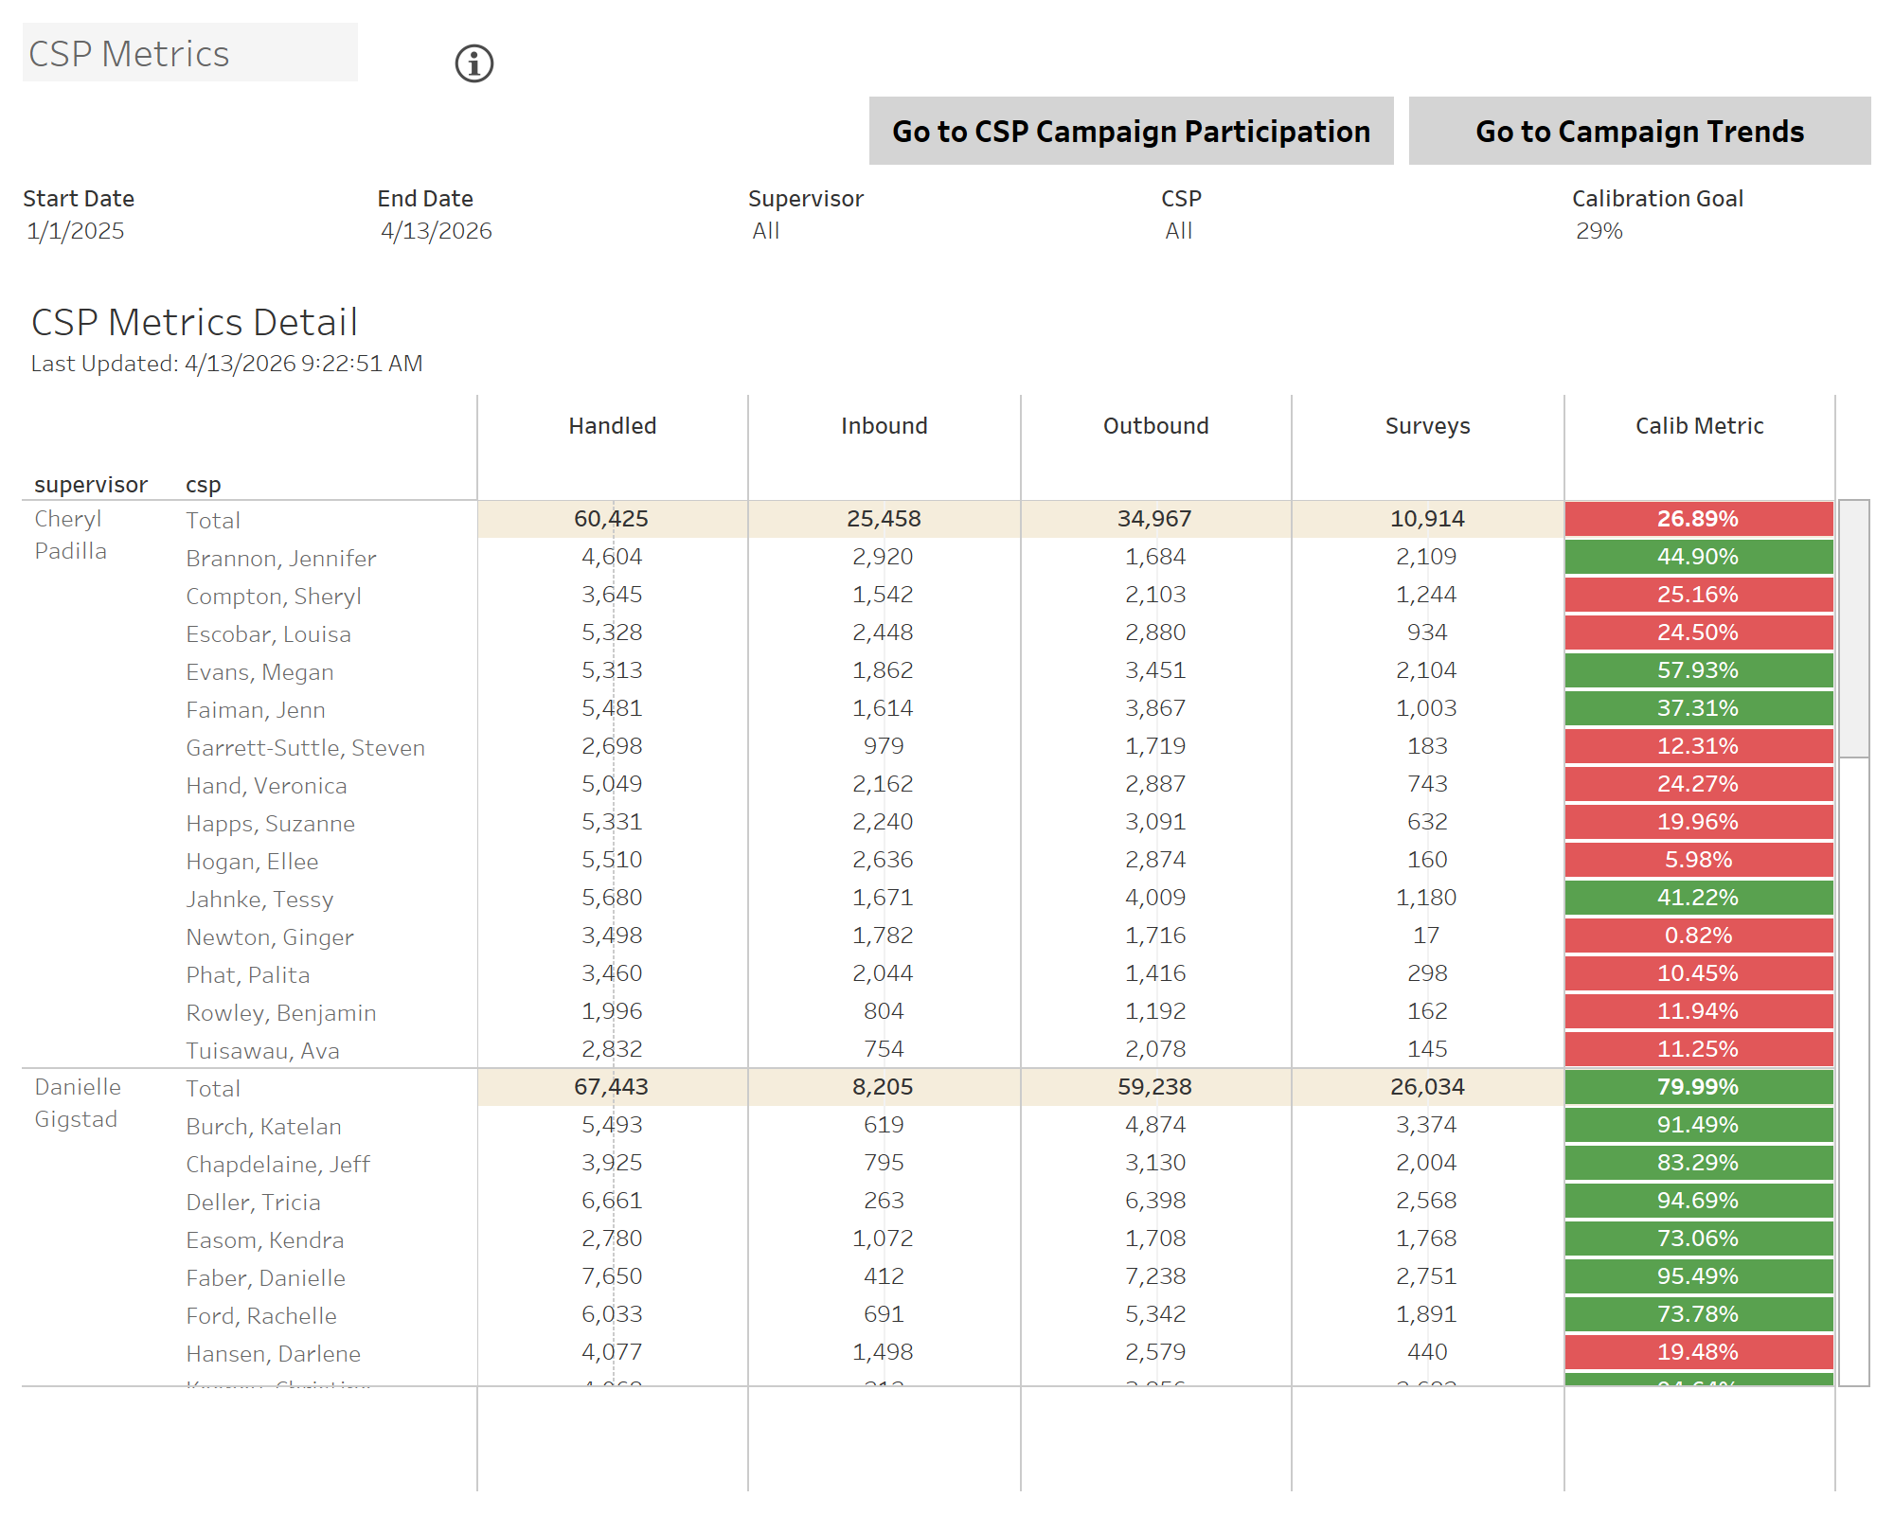Click the green 44.90% bar for Brannon, Jennifer
Screen dimensions: 1894x1515
coord(1698,556)
